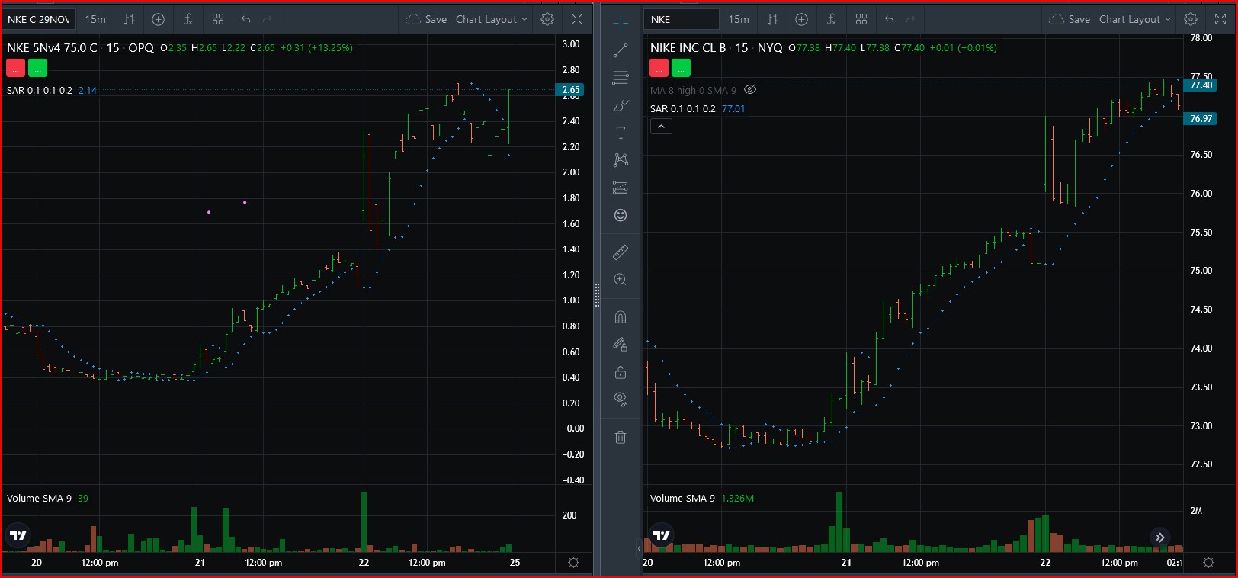Open time axis settings gear on the left chart
Viewport: 1238px width, 578px height.
(574, 563)
